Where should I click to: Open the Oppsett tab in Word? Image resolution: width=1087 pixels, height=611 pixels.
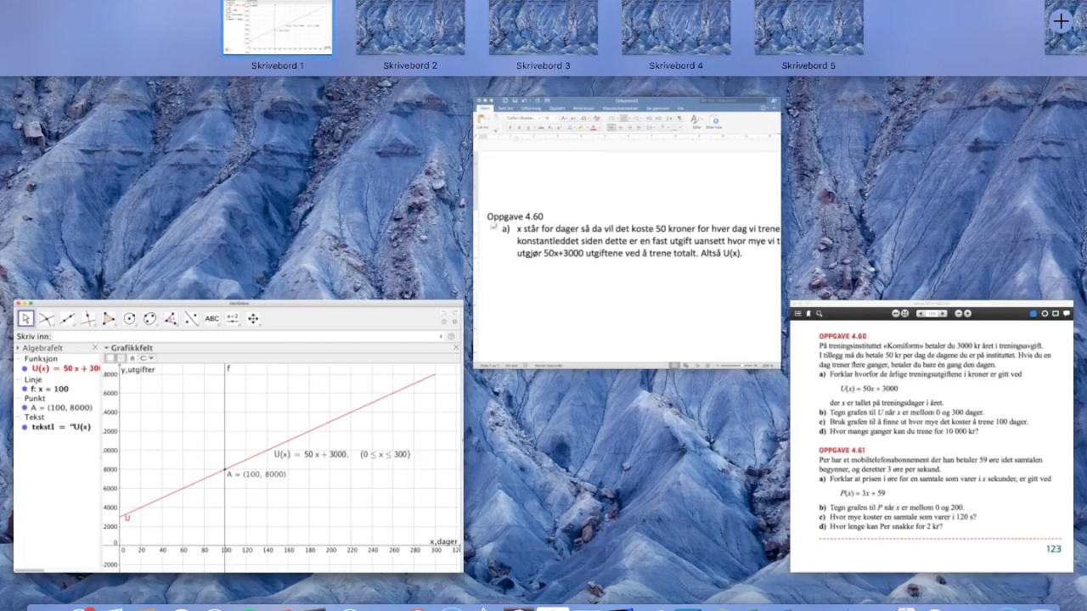(557, 109)
